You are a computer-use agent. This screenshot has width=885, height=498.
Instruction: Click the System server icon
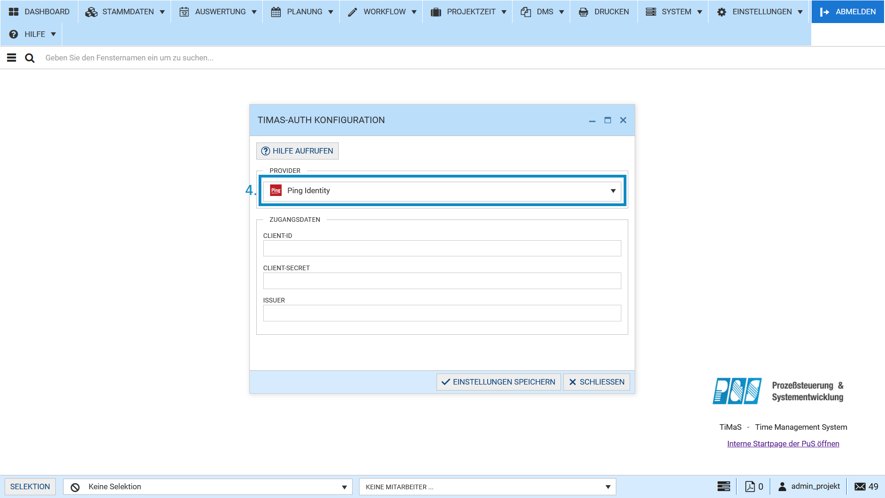pos(650,12)
